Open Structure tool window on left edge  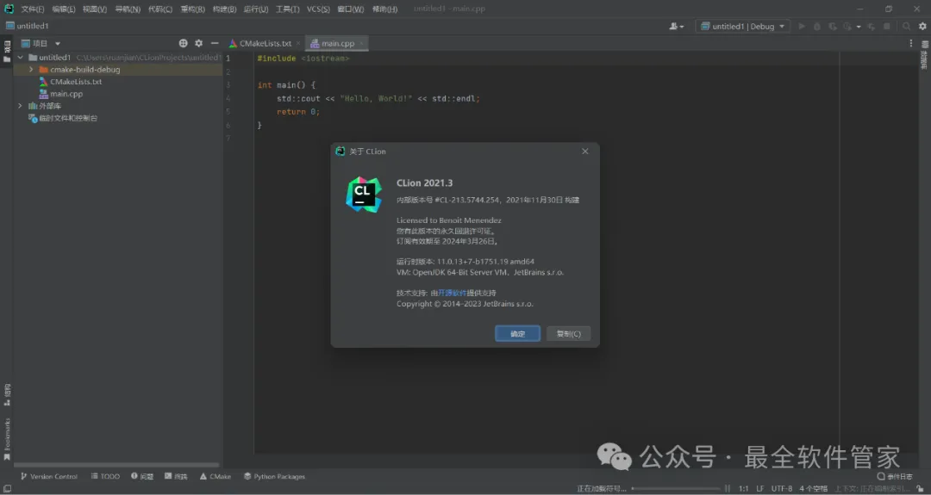[7, 395]
